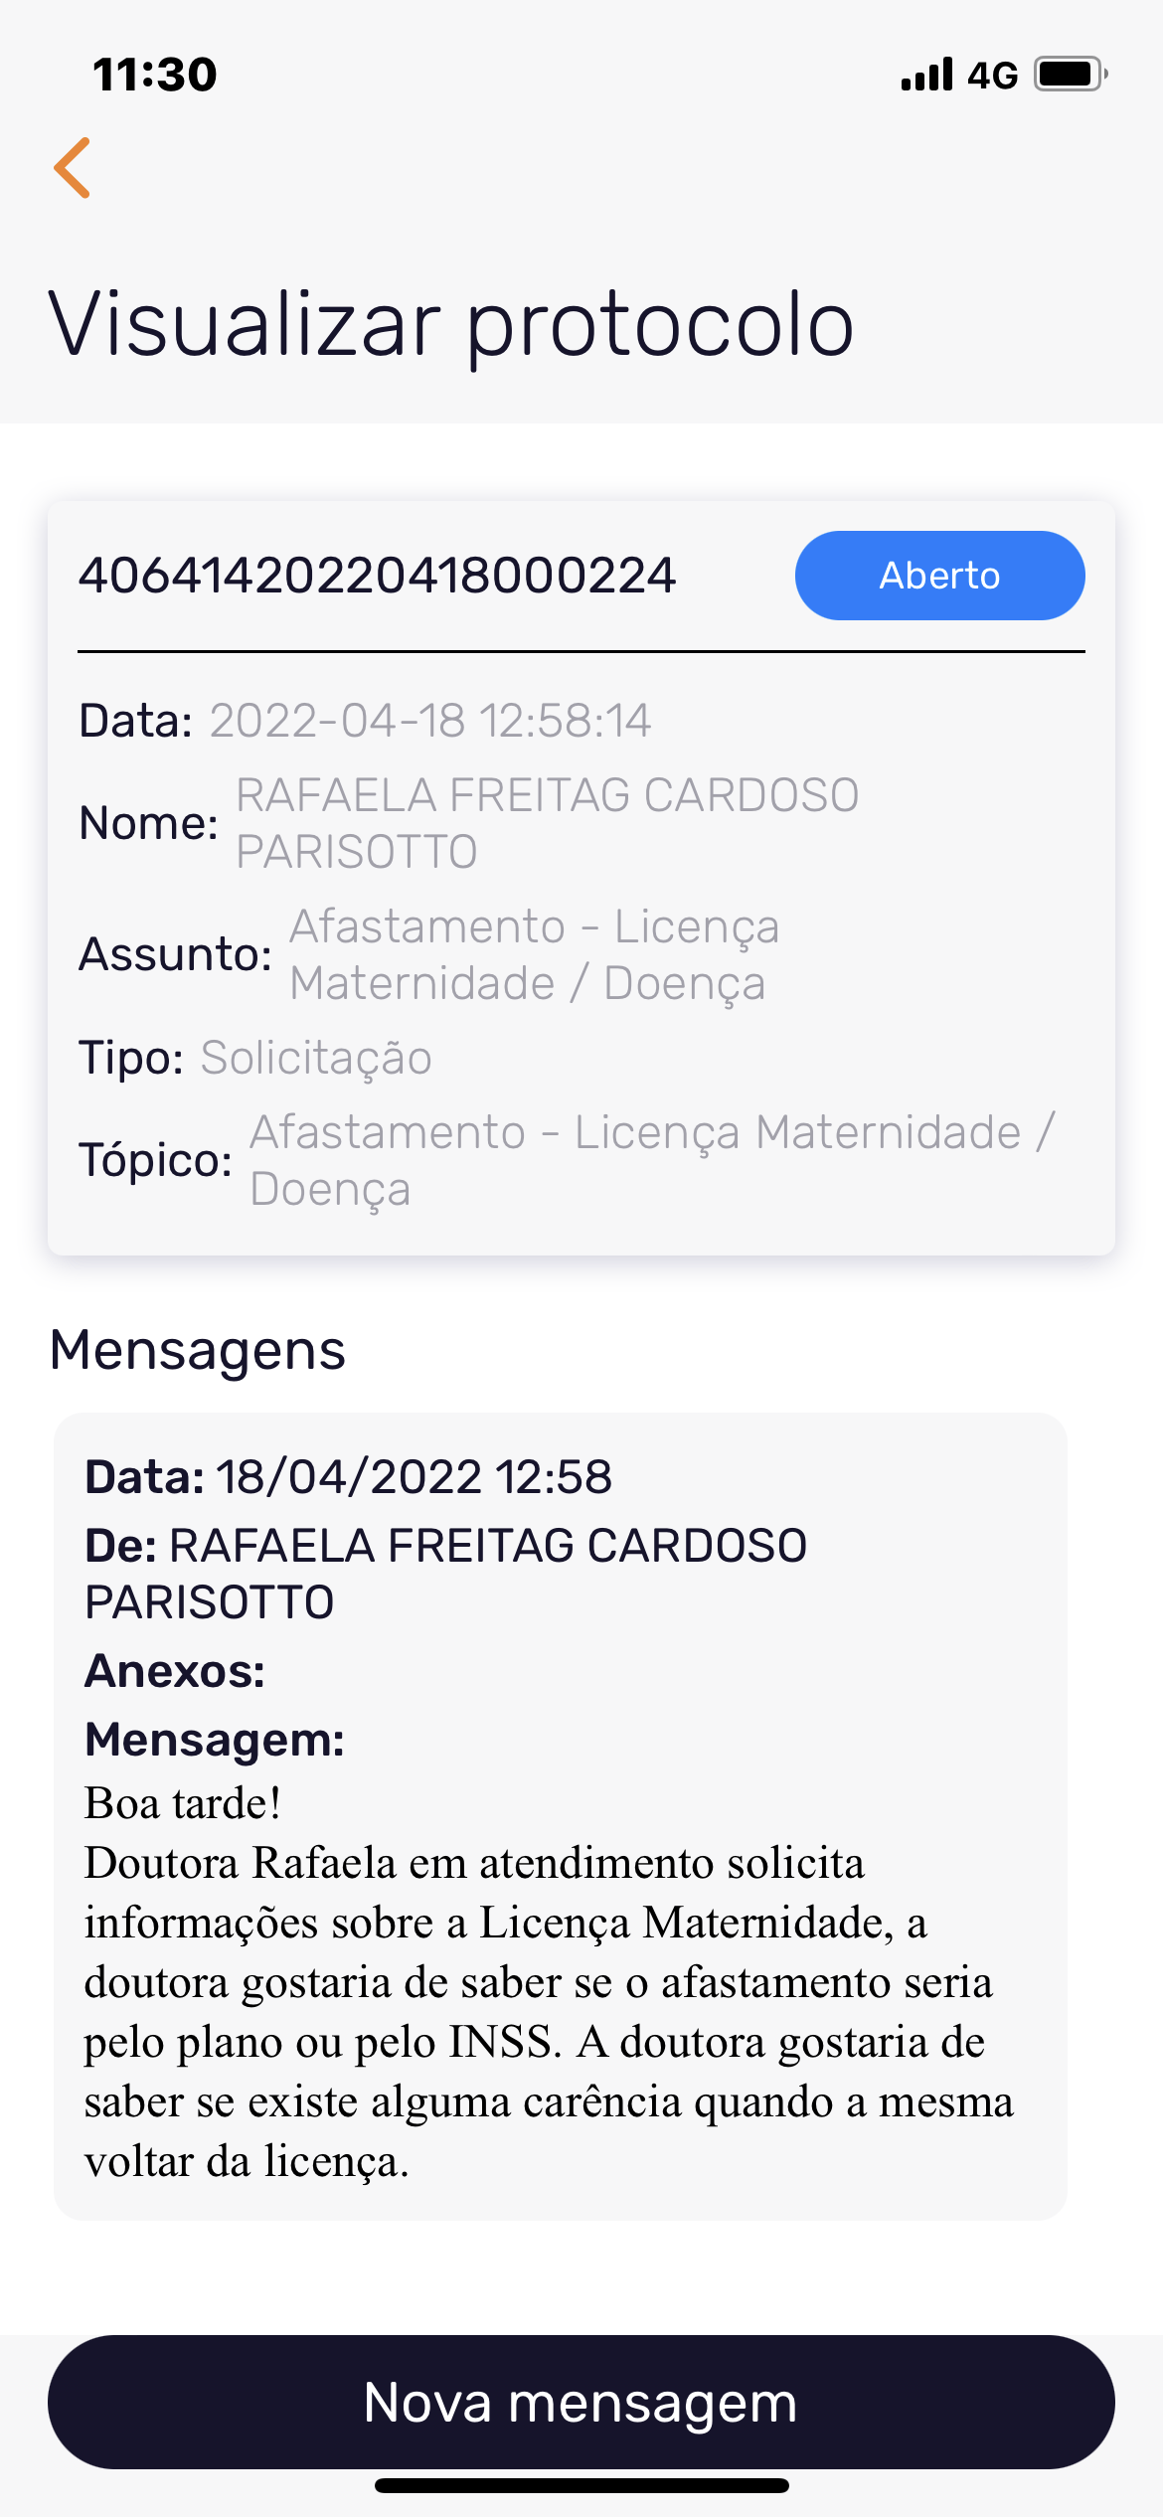Tap the Tipo value Solicitação
Image resolution: width=1163 pixels, height=2517 pixels.
coord(316,1058)
